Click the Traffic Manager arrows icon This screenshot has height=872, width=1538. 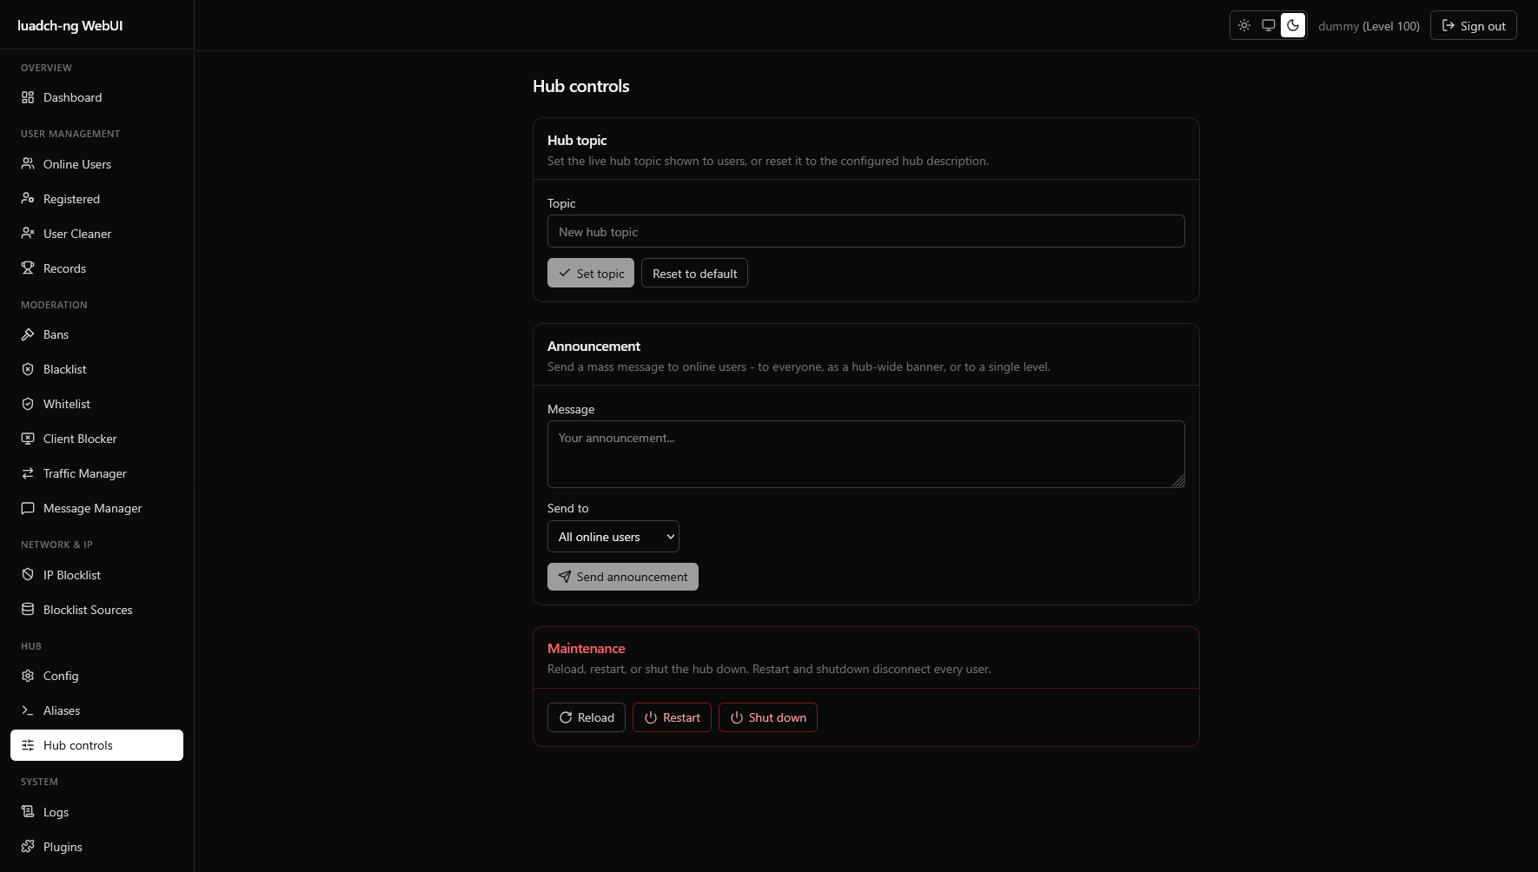(28, 473)
